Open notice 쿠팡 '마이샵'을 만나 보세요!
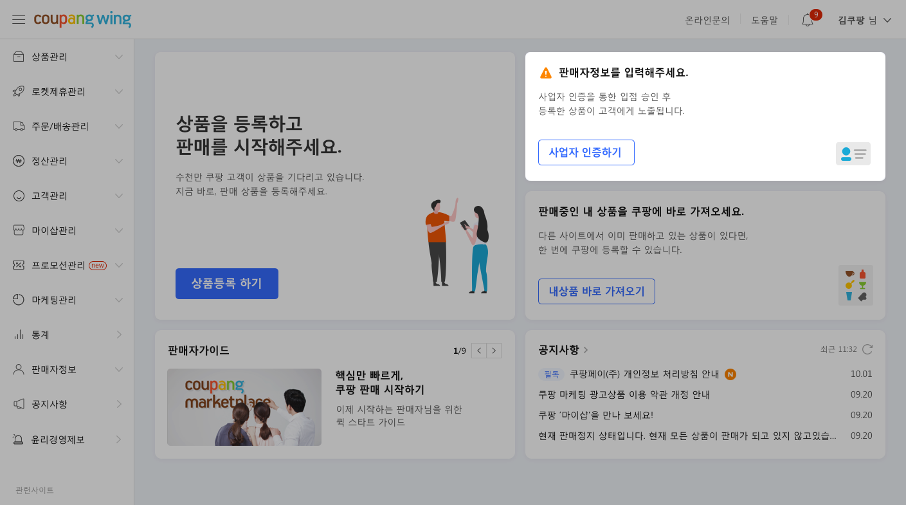The width and height of the screenshot is (906, 505). click(x=595, y=416)
